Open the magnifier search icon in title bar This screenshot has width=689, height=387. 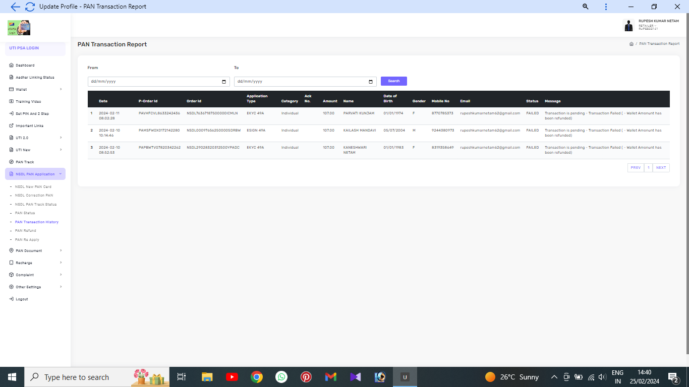pyautogui.click(x=586, y=7)
